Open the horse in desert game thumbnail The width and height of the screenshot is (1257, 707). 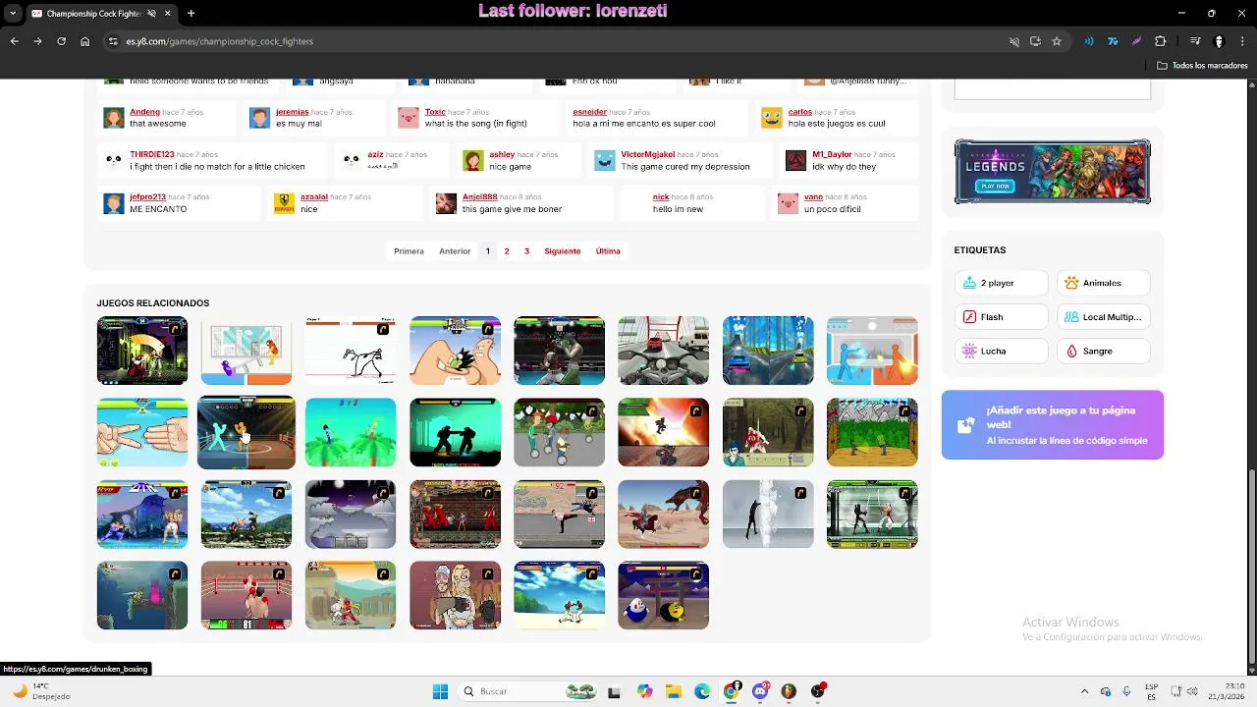[x=663, y=514]
